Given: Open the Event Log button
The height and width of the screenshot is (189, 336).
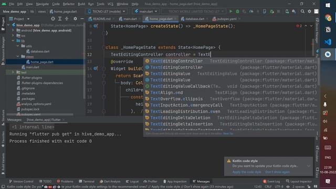Looking at the screenshot, I should click(271, 181).
